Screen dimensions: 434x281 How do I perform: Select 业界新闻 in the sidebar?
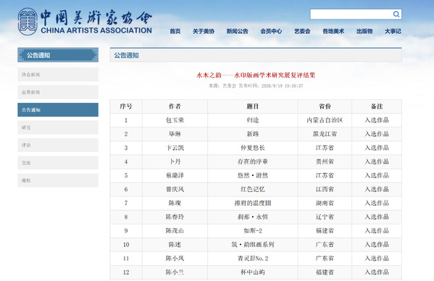tap(58, 92)
